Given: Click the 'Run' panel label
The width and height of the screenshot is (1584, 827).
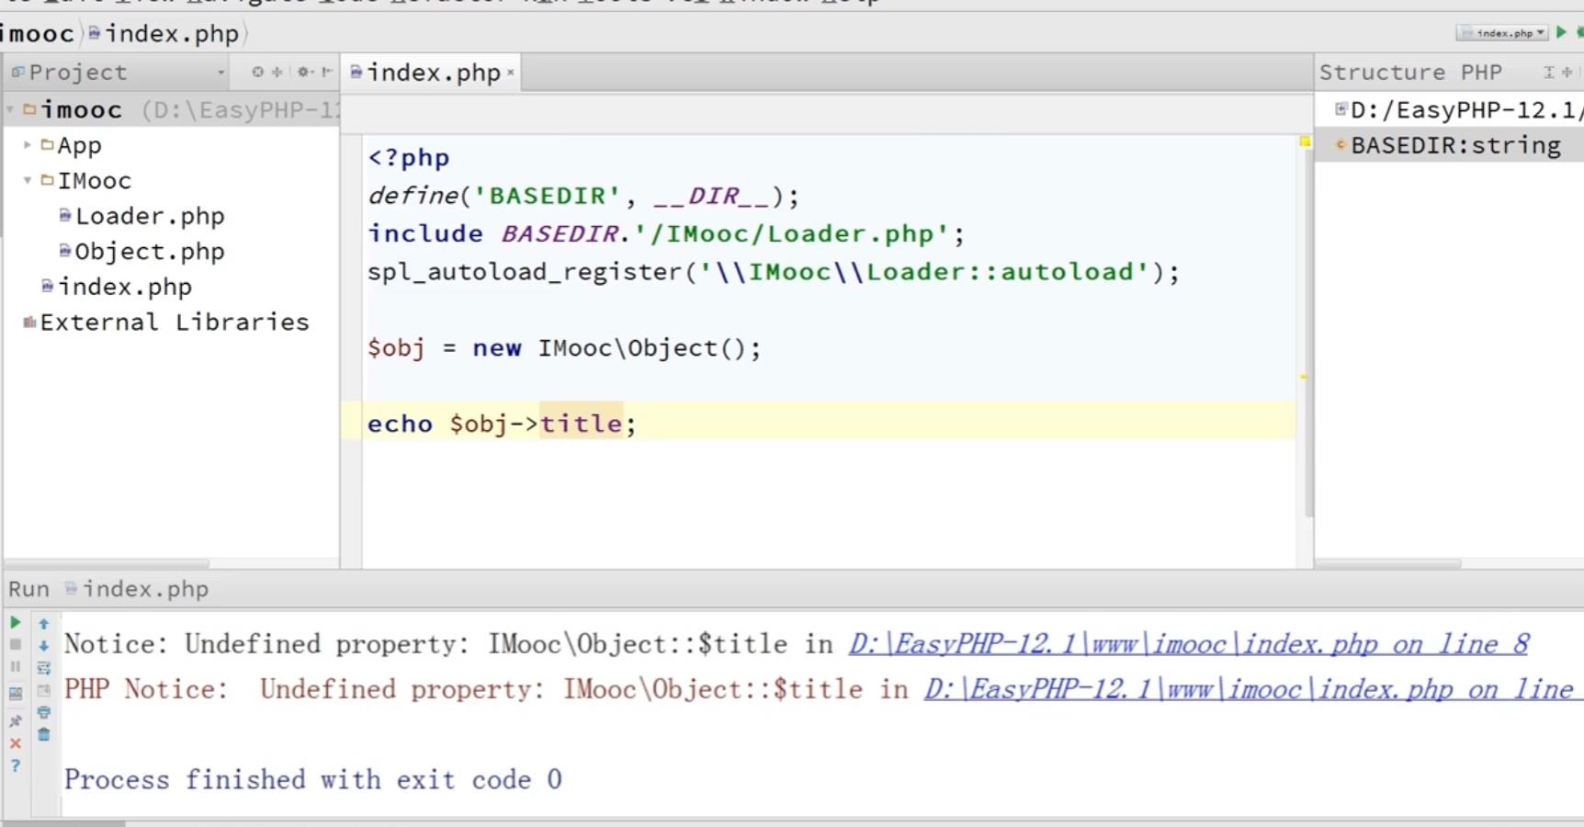Looking at the screenshot, I should click(28, 589).
